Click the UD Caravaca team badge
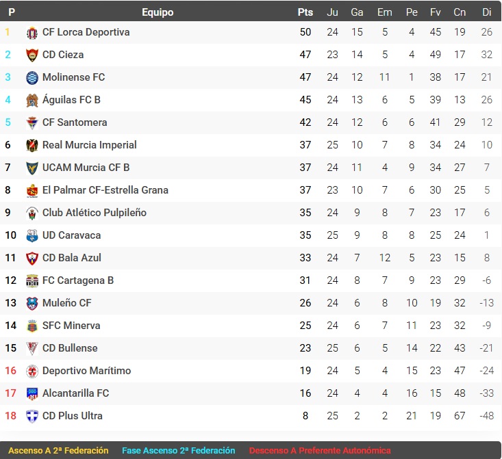This screenshot has height=459, width=502. point(32,236)
